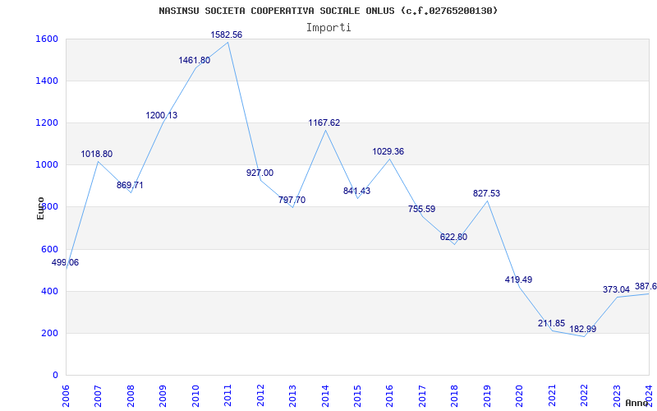Select the 1582.56 peak data label

click(227, 35)
